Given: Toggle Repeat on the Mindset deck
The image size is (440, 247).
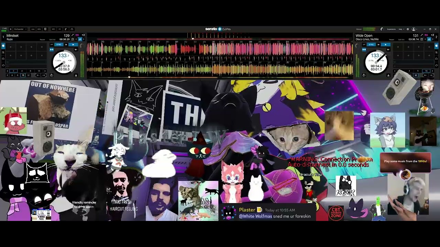Looking at the screenshot, I should [42, 39].
